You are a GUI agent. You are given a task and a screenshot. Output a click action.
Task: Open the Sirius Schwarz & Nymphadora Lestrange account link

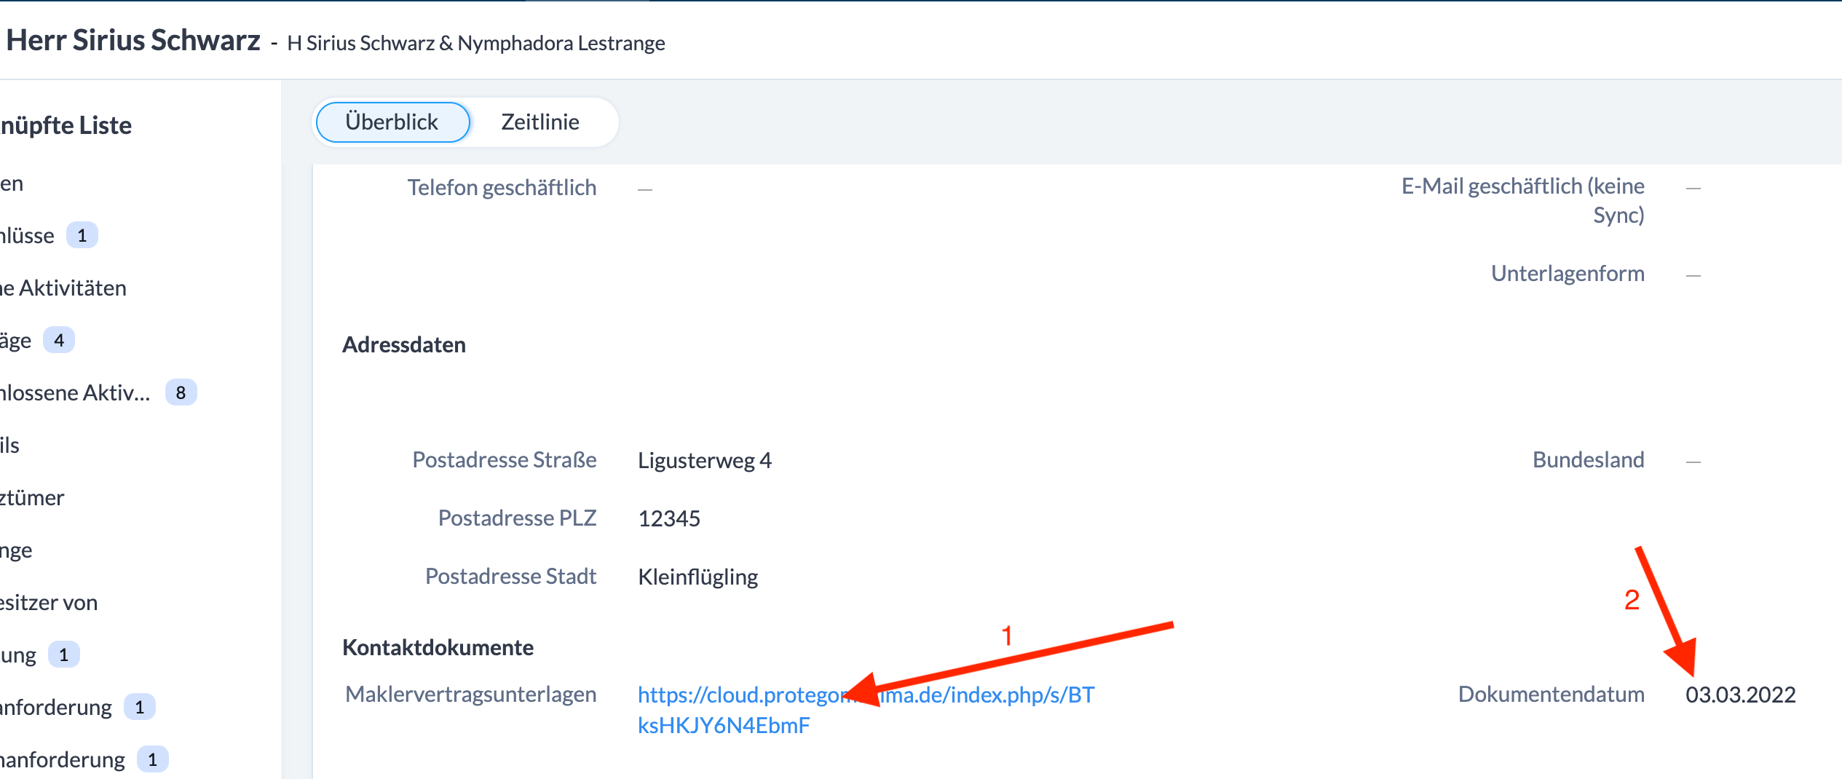tap(475, 43)
